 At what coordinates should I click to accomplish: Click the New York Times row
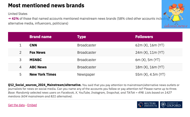pyautogui.click(x=95, y=74)
